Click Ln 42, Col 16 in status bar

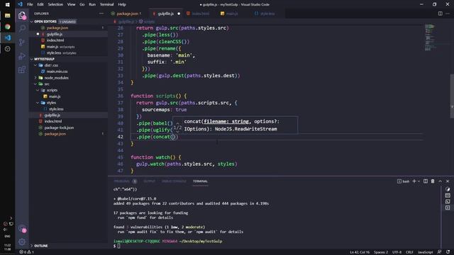[360, 252]
